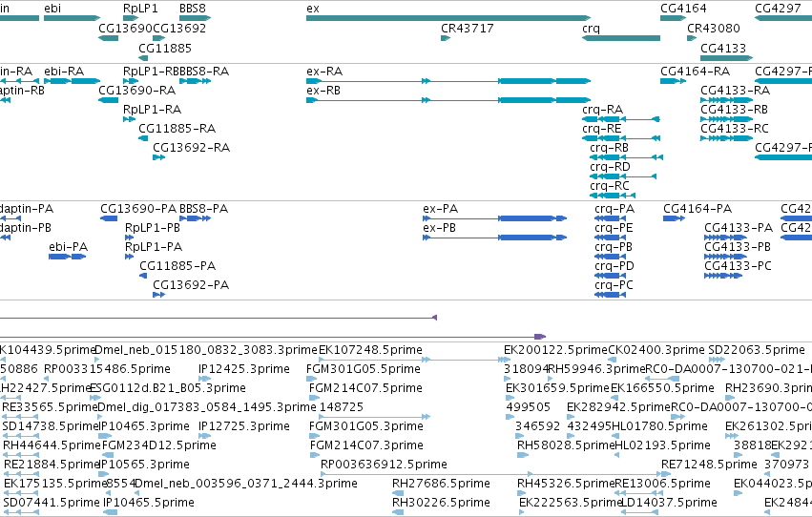Click the CG4133 gene label

(x=723, y=49)
